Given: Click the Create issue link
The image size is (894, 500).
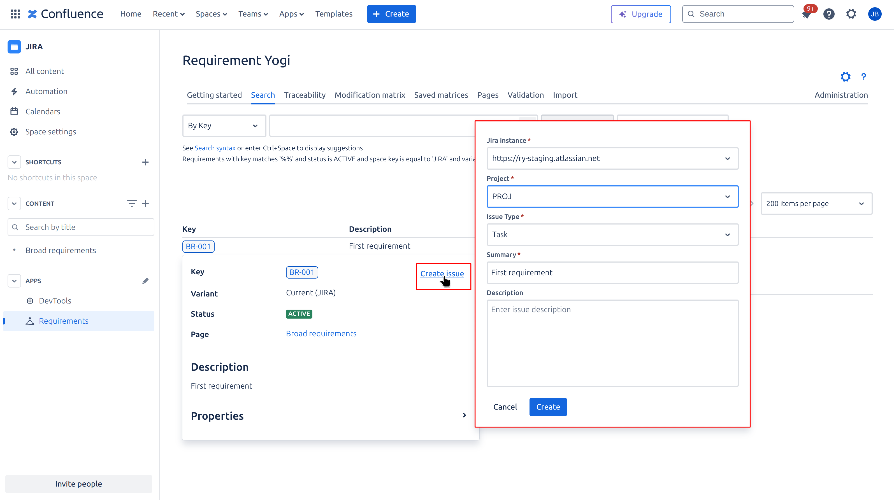Looking at the screenshot, I should pyautogui.click(x=442, y=274).
